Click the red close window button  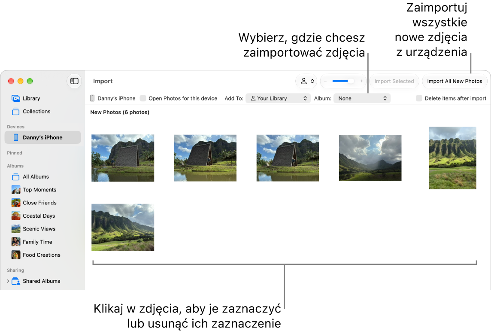(x=11, y=81)
